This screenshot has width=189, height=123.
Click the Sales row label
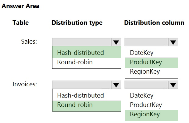[29, 42]
